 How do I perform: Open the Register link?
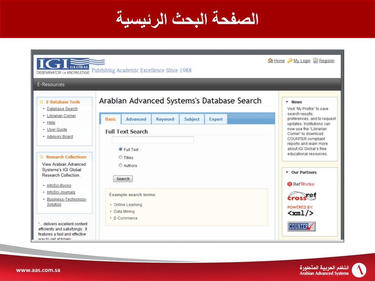click(327, 61)
